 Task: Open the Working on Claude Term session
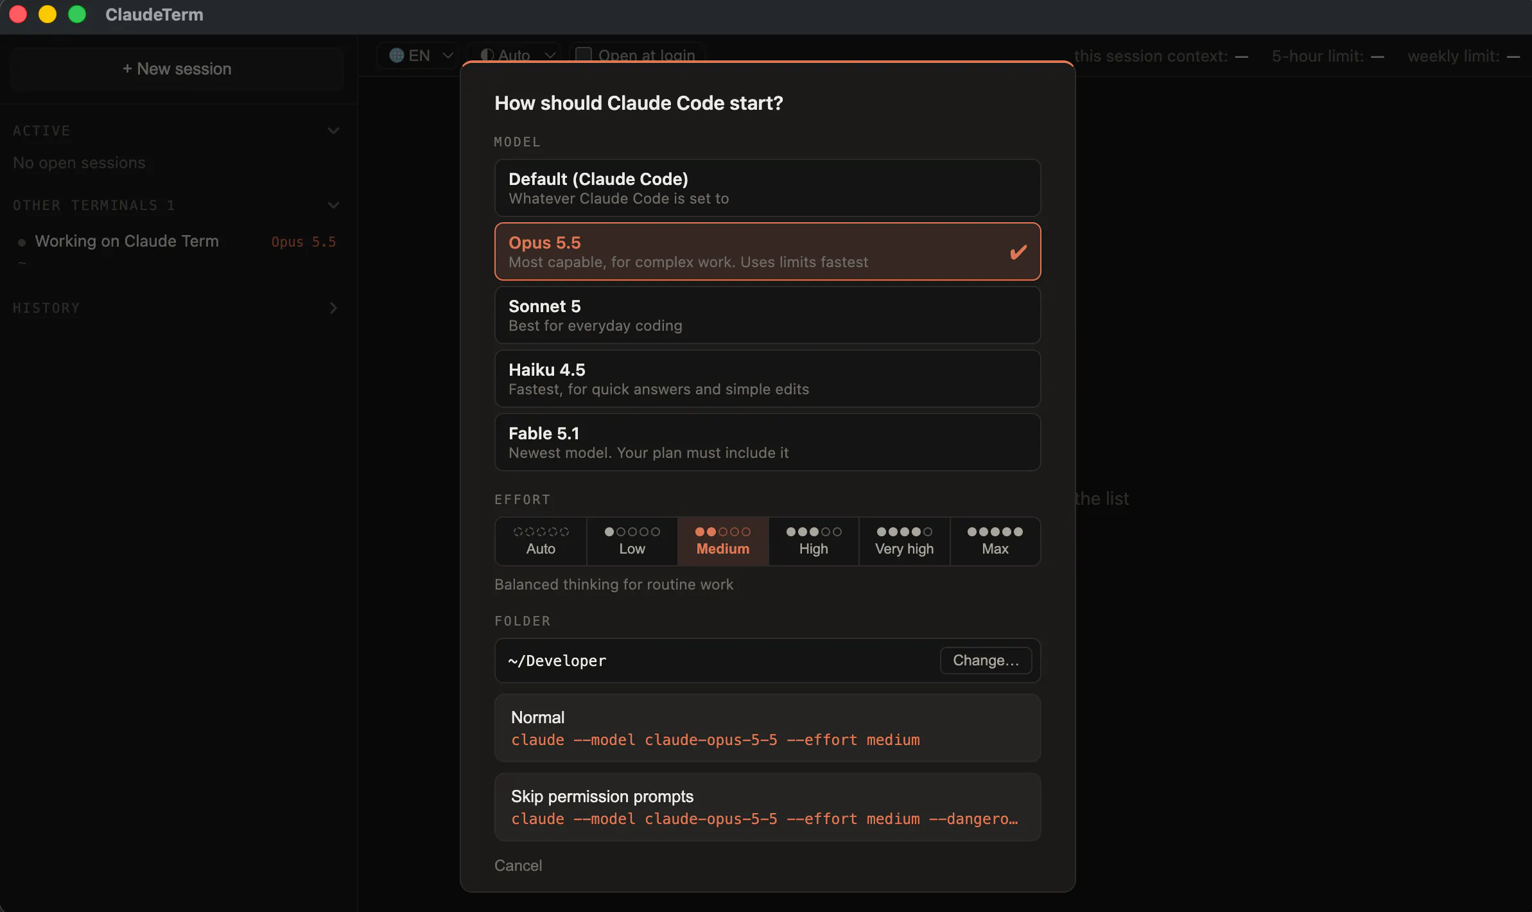(177, 249)
